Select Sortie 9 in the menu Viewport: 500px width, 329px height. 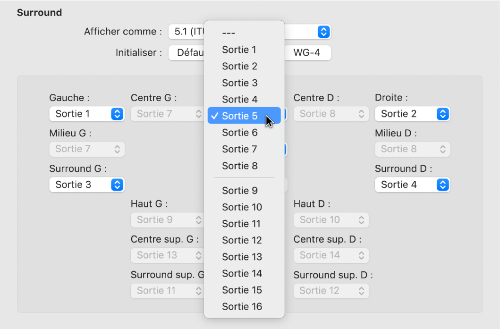click(239, 191)
